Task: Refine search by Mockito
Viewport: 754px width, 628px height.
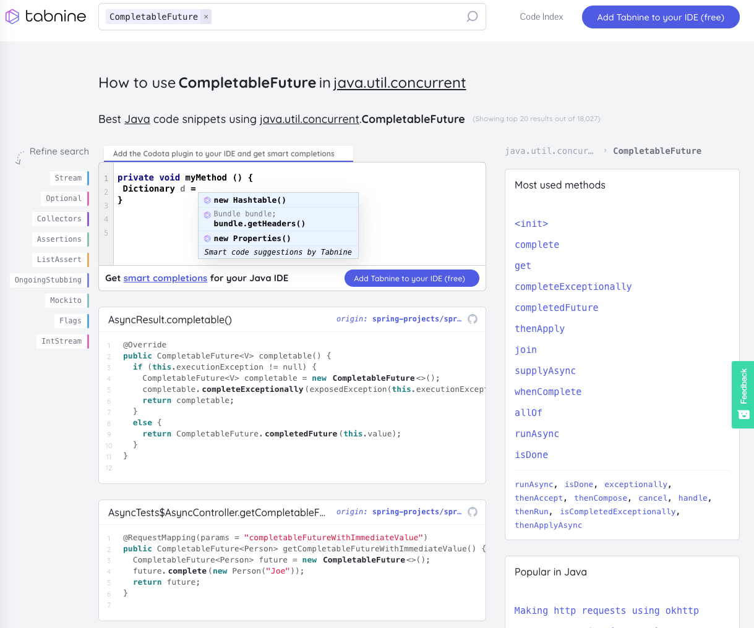Action: (x=66, y=300)
